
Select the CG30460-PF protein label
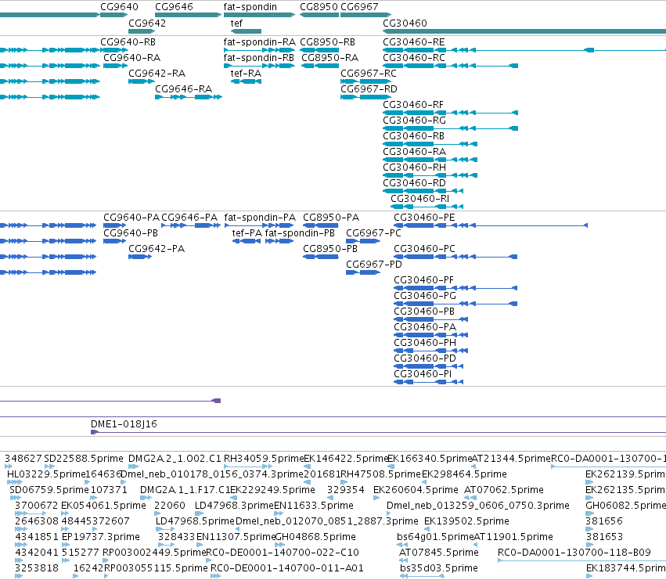point(424,280)
